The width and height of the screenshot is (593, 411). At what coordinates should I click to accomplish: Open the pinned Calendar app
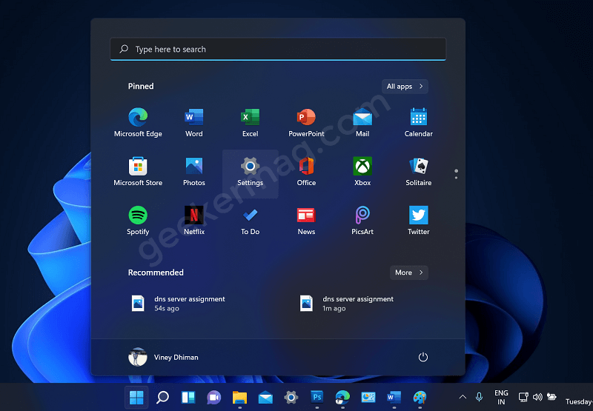tap(418, 123)
